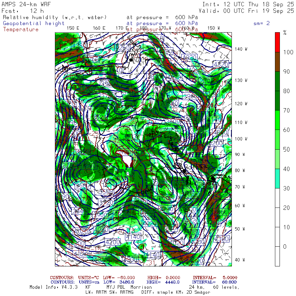Viewport: 296px width, 296px height.
Task: Click the '70 W' label right of map
Action: point(240,187)
